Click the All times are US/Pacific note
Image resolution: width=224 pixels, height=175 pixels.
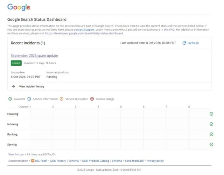click(x=41, y=154)
